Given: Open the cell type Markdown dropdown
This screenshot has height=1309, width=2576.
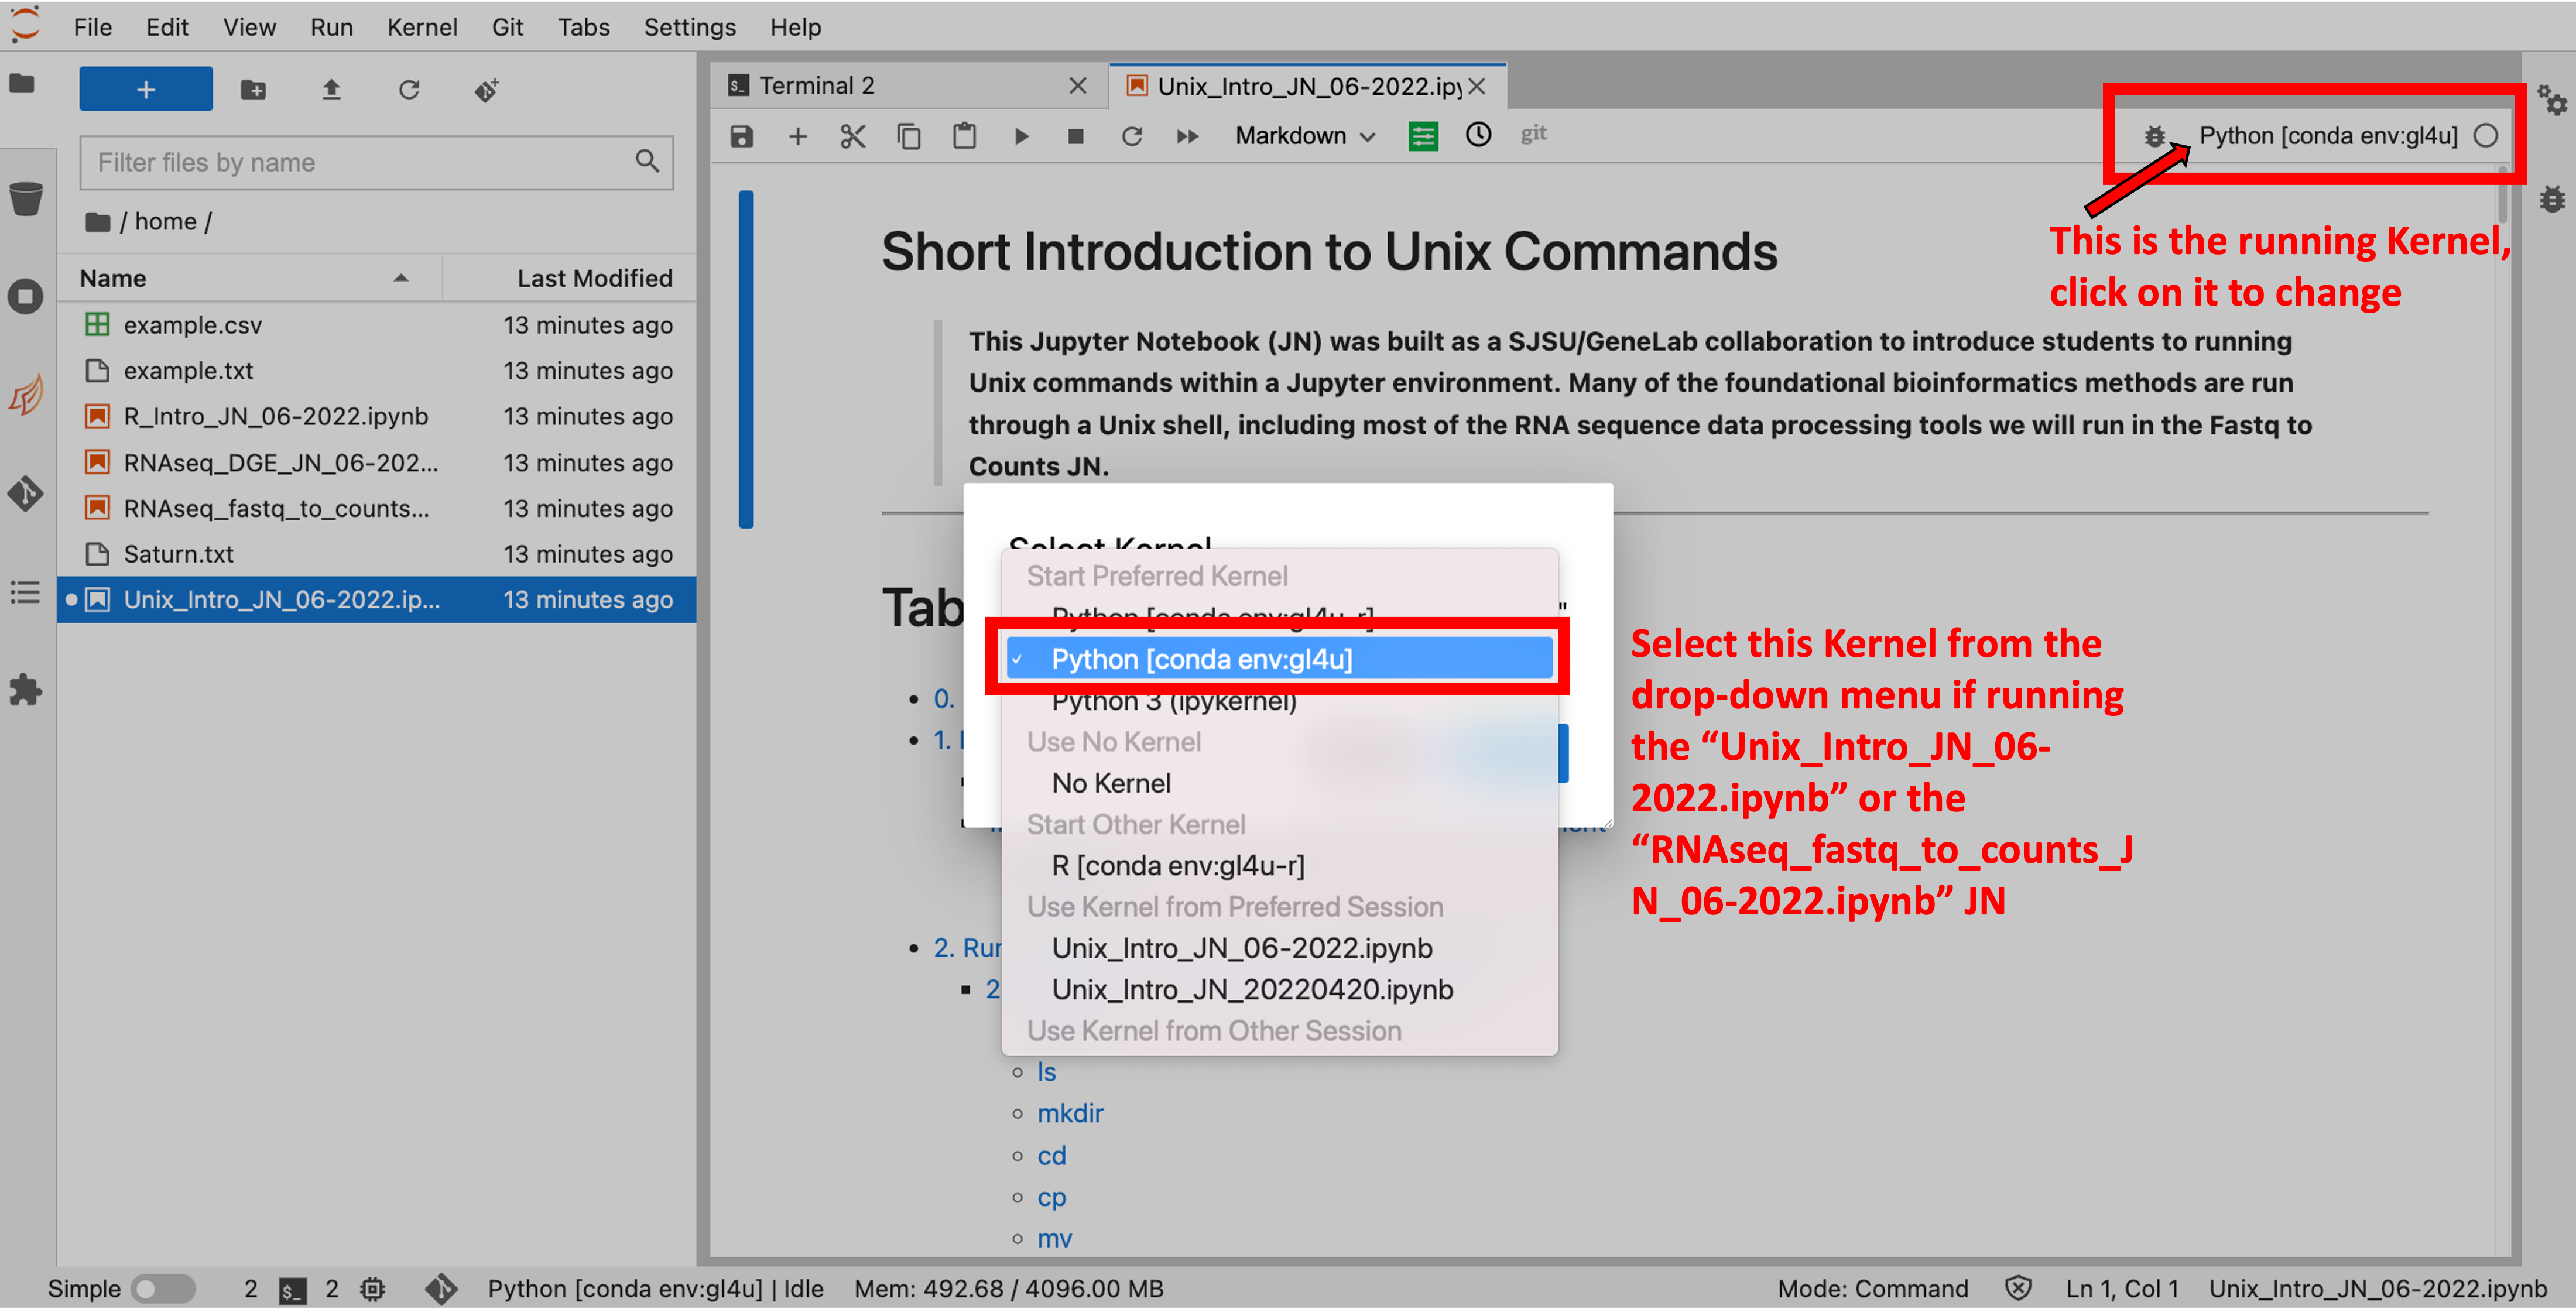Looking at the screenshot, I should pyautogui.click(x=1305, y=136).
